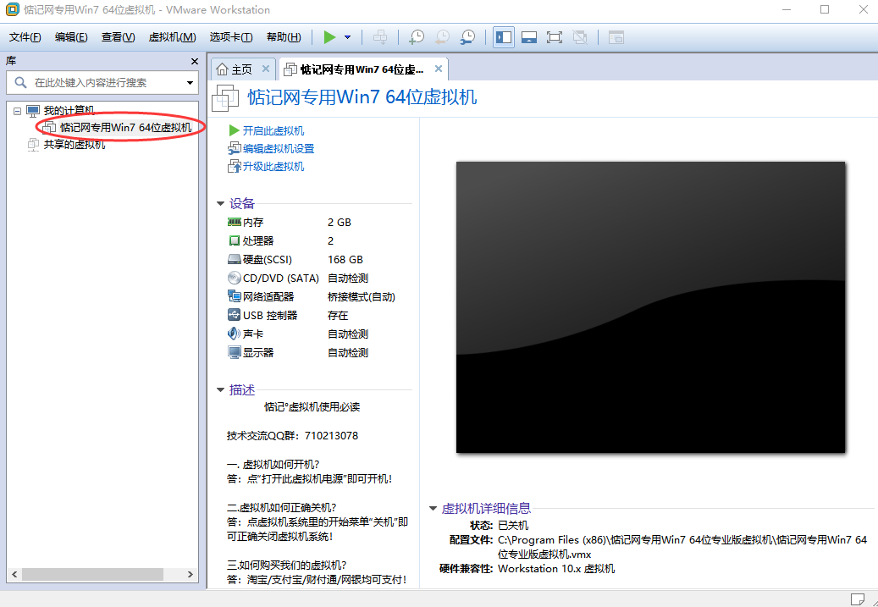
Task: Click the library horizontal scrollbar left arrow
Action: pos(14,575)
